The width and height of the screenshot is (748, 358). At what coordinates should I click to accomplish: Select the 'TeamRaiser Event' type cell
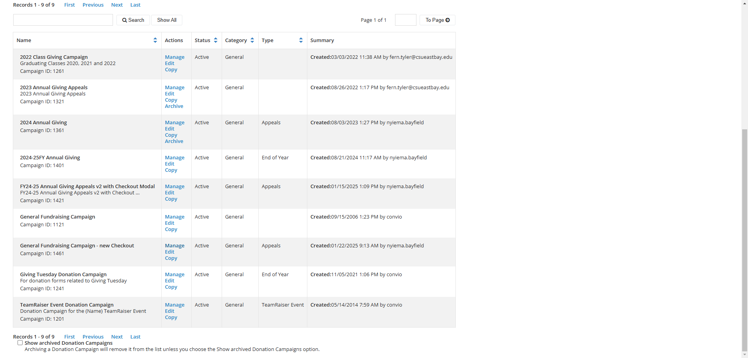pyautogui.click(x=283, y=305)
